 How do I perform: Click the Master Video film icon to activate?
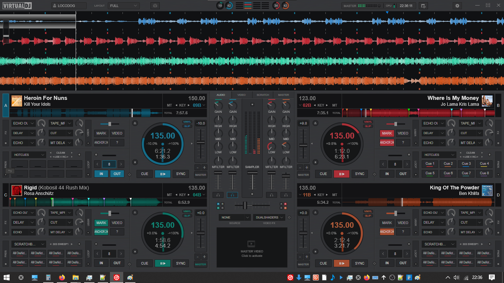pos(251,244)
